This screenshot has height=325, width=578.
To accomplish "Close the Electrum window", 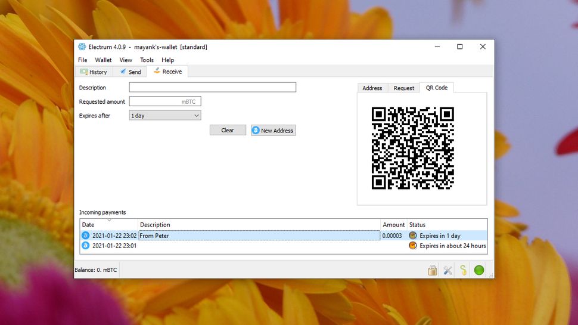I will pyautogui.click(x=483, y=47).
